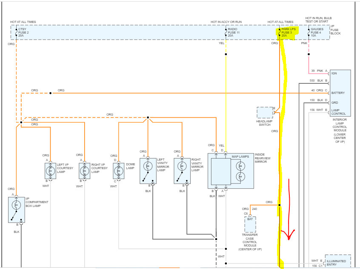Click the Interior Lamp Control Module box
The height and width of the screenshot is (269, 360).
340,93
